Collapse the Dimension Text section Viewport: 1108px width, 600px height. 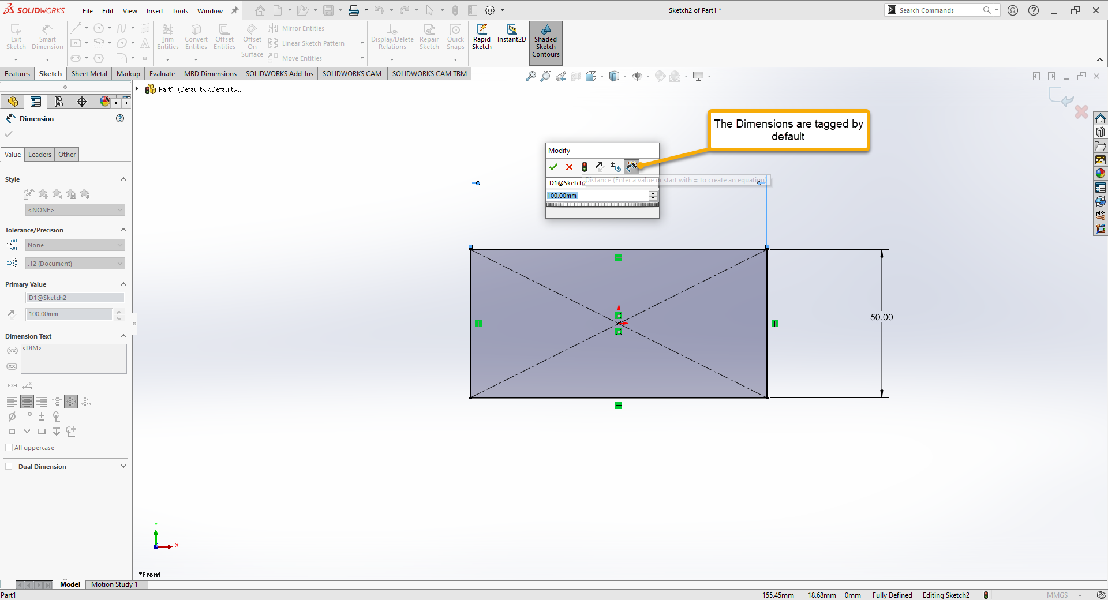click(x=123, y=336)
